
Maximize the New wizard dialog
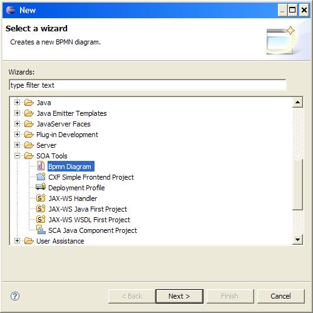coord(292,10)
